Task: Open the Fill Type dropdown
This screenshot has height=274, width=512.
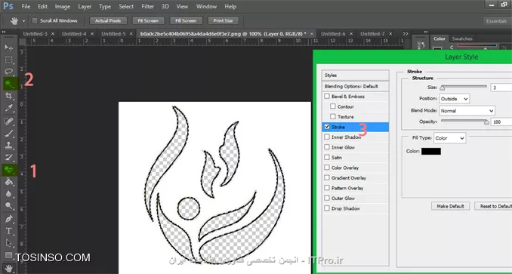Action: point(449,138)
